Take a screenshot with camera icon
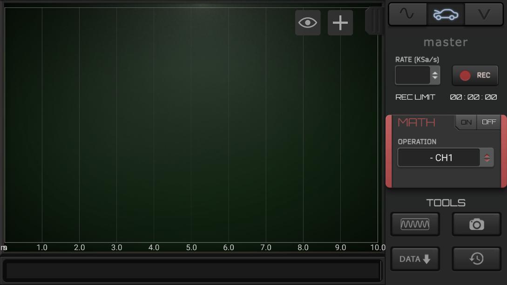Screen dimensions: 507x285 point(476,224)
